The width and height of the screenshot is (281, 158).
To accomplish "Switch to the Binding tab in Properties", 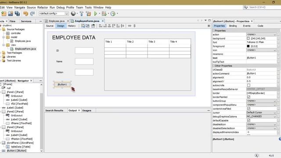I will coord(233,26).
